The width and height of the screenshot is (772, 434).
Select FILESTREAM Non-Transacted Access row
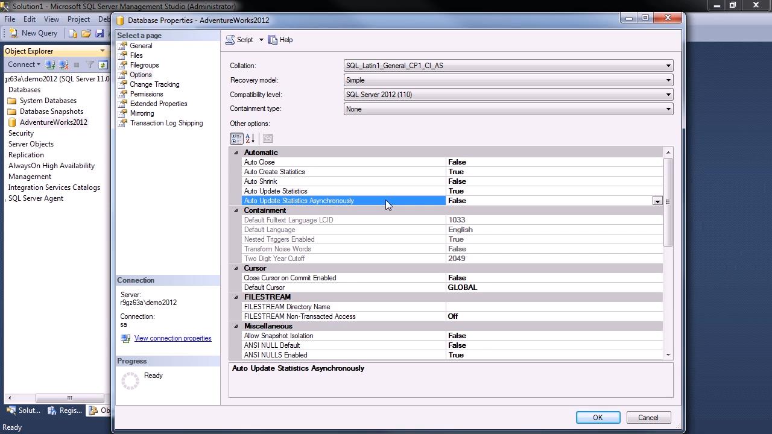452,316
